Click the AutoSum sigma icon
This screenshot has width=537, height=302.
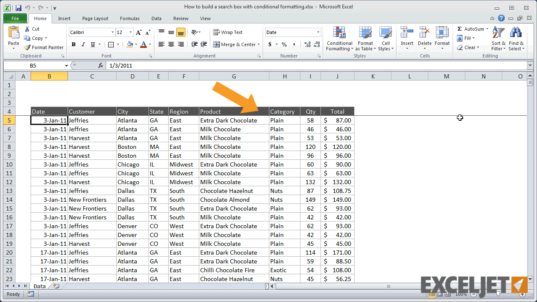tap(460, 29)
